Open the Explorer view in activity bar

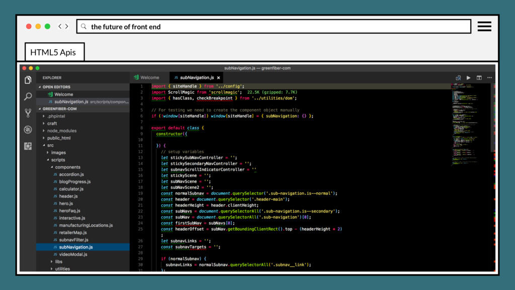click(28, 80)
